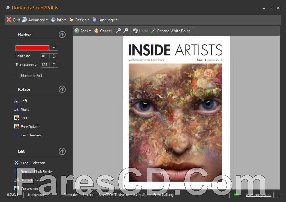Click the Undo arrow icon
Viewport: 286px width, 202px height.
(135, 31)
